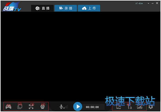
Task: Choose the window capture icon
Action: pos(20,107)
